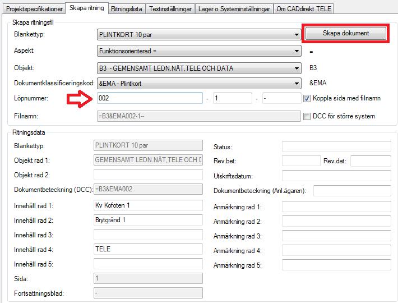Click the empty Innehåll rad 5 field
The width and height of the screenshot is (398, 303).
(x=148, y=264)
